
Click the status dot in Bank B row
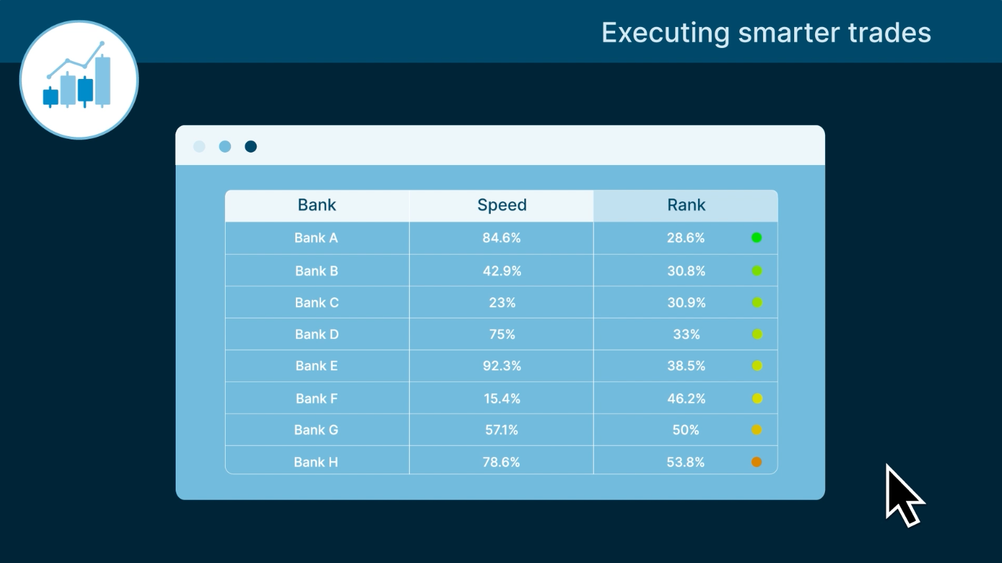click(757, 271)
